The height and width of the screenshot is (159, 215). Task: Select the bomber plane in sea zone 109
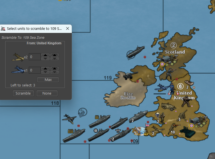pyautogui.click(x=69, y=118)
